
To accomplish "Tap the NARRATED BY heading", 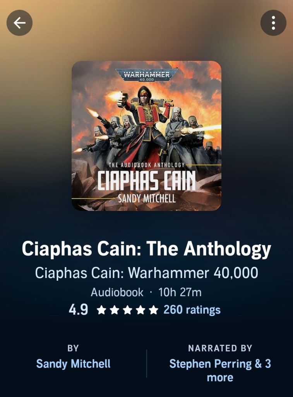I will click(x=220, y=348).
